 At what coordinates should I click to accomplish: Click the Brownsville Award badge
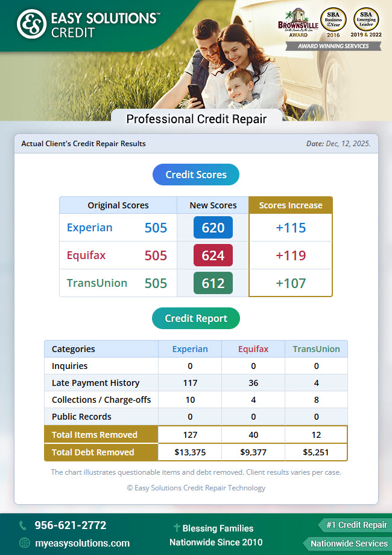click(x=297, y=24)
